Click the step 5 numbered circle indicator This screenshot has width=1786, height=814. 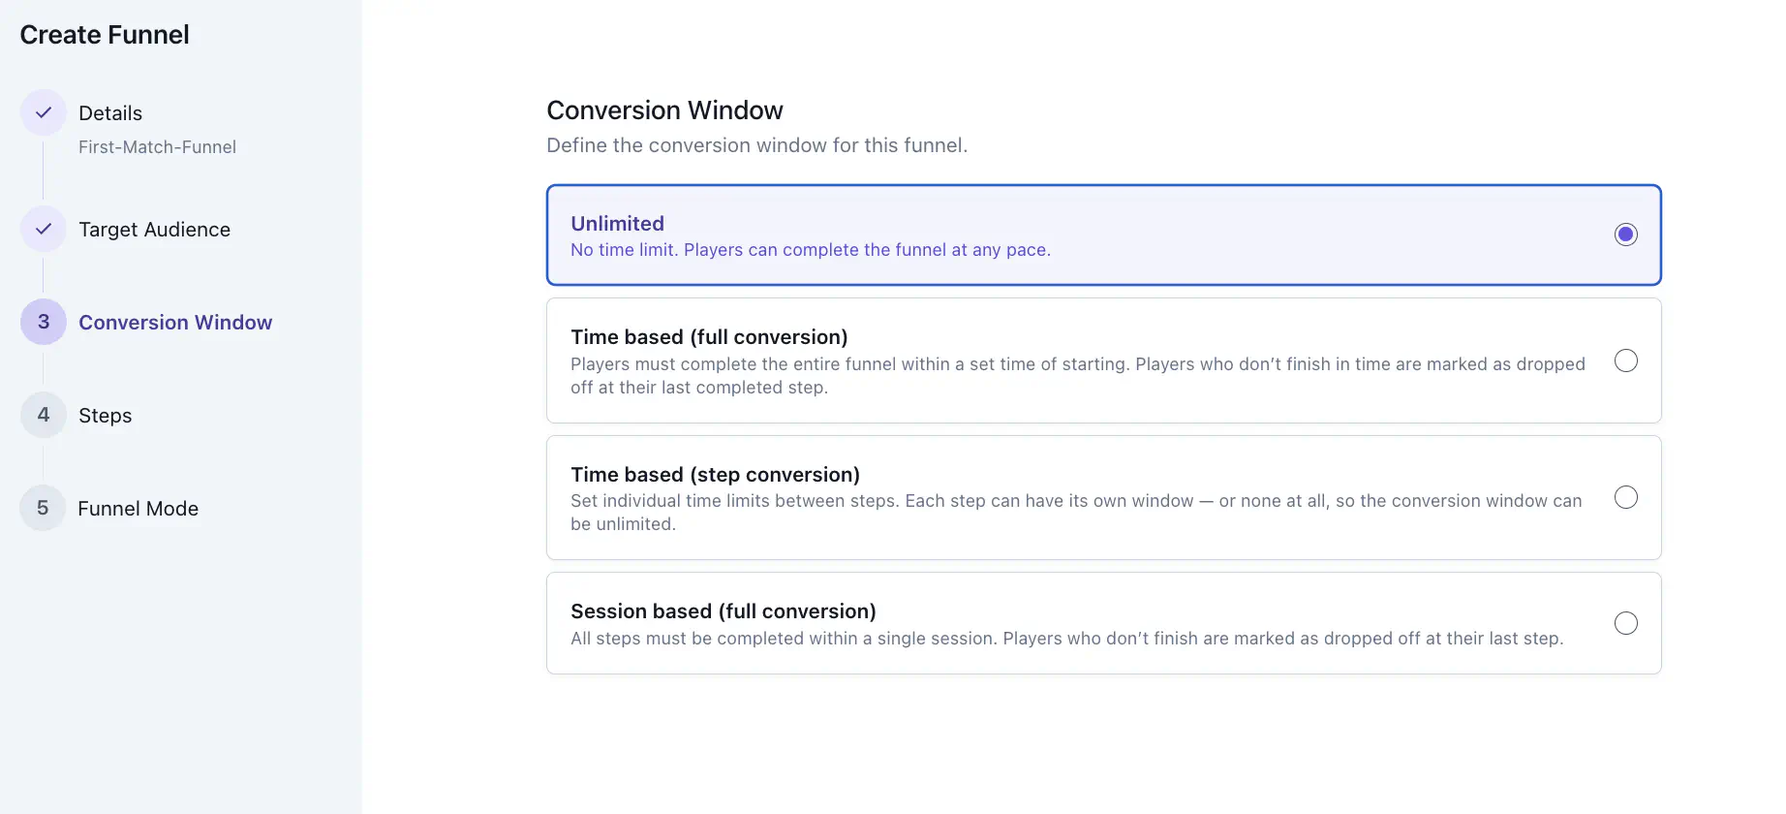[43, 508]
